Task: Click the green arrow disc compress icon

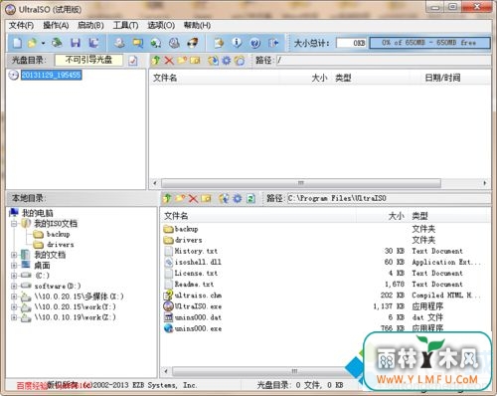Action: [x=156, y=43]
